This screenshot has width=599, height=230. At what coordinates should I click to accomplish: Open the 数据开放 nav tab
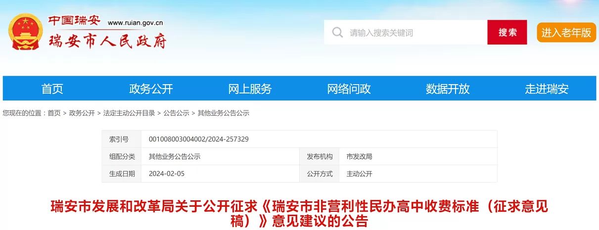click(448, 89)
